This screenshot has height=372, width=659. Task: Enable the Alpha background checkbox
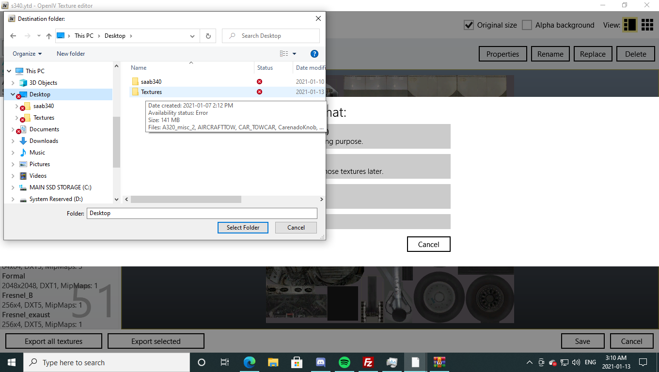[527, 25]
